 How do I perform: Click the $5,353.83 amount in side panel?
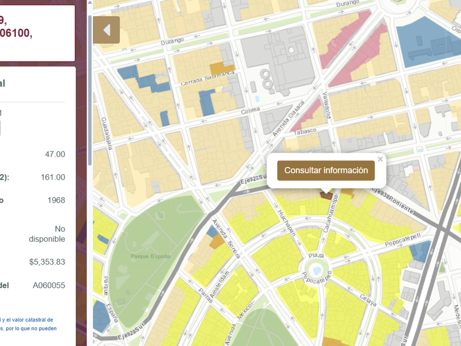click(47, 262)
